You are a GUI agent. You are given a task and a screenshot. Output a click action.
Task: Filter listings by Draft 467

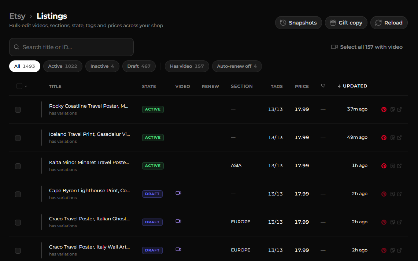(x=139, y=66)
